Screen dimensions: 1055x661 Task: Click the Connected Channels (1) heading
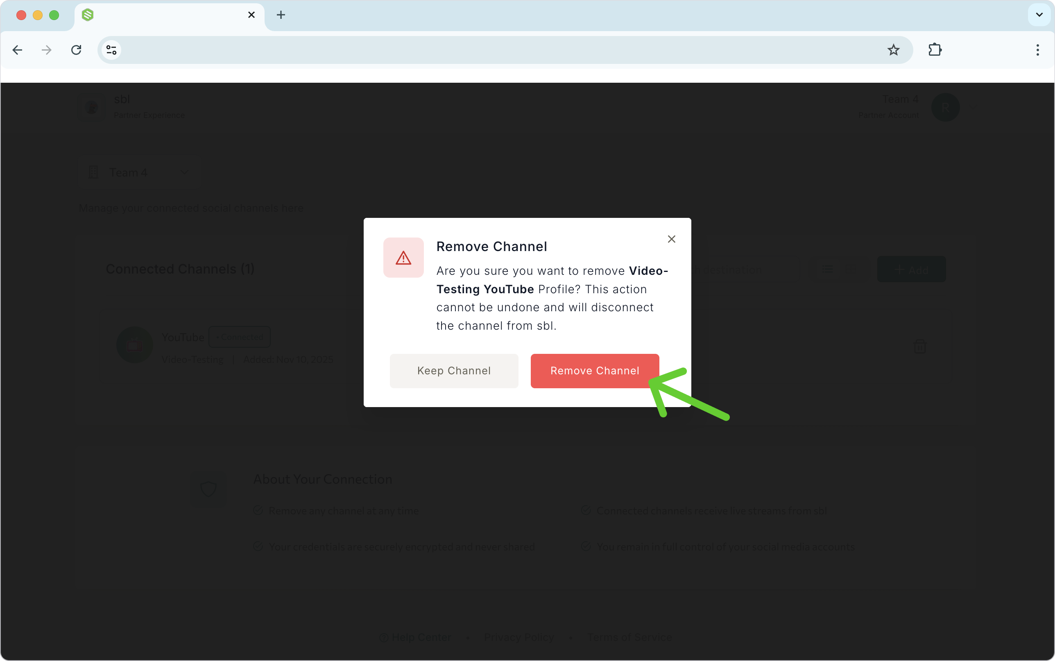[180, 269]
